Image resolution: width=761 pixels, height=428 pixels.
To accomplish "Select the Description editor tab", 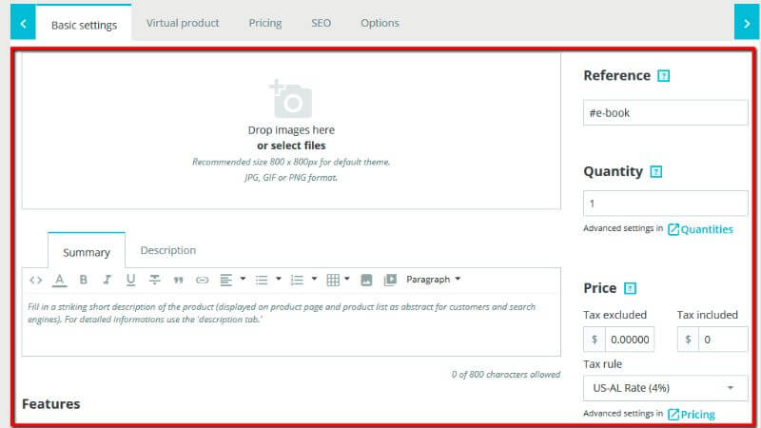I will pos(168,250).
